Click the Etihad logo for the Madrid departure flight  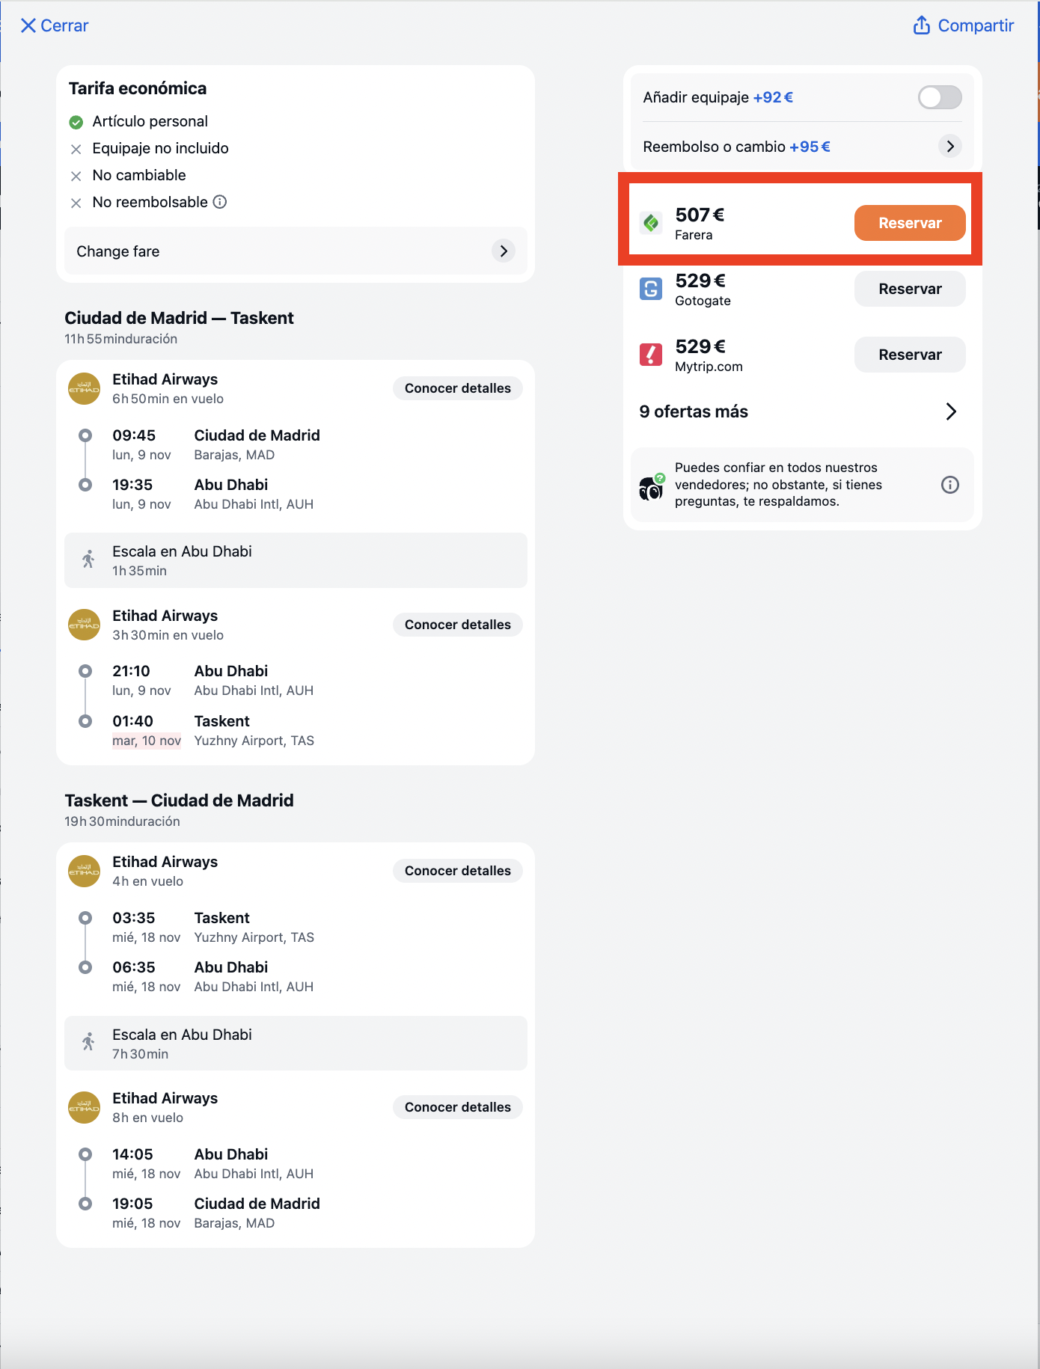(x=85, y=389)
